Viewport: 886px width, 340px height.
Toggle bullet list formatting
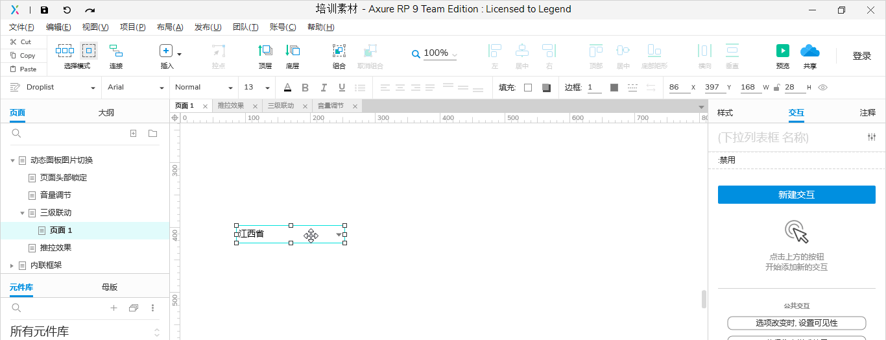[360, 88]
